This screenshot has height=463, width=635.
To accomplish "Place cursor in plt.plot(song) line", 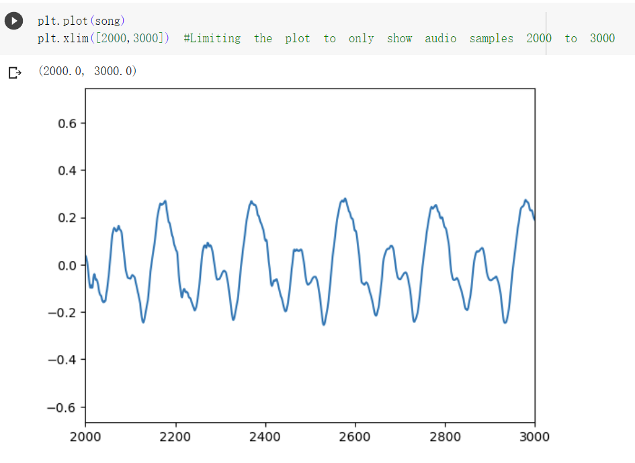I will coord(81,21).
